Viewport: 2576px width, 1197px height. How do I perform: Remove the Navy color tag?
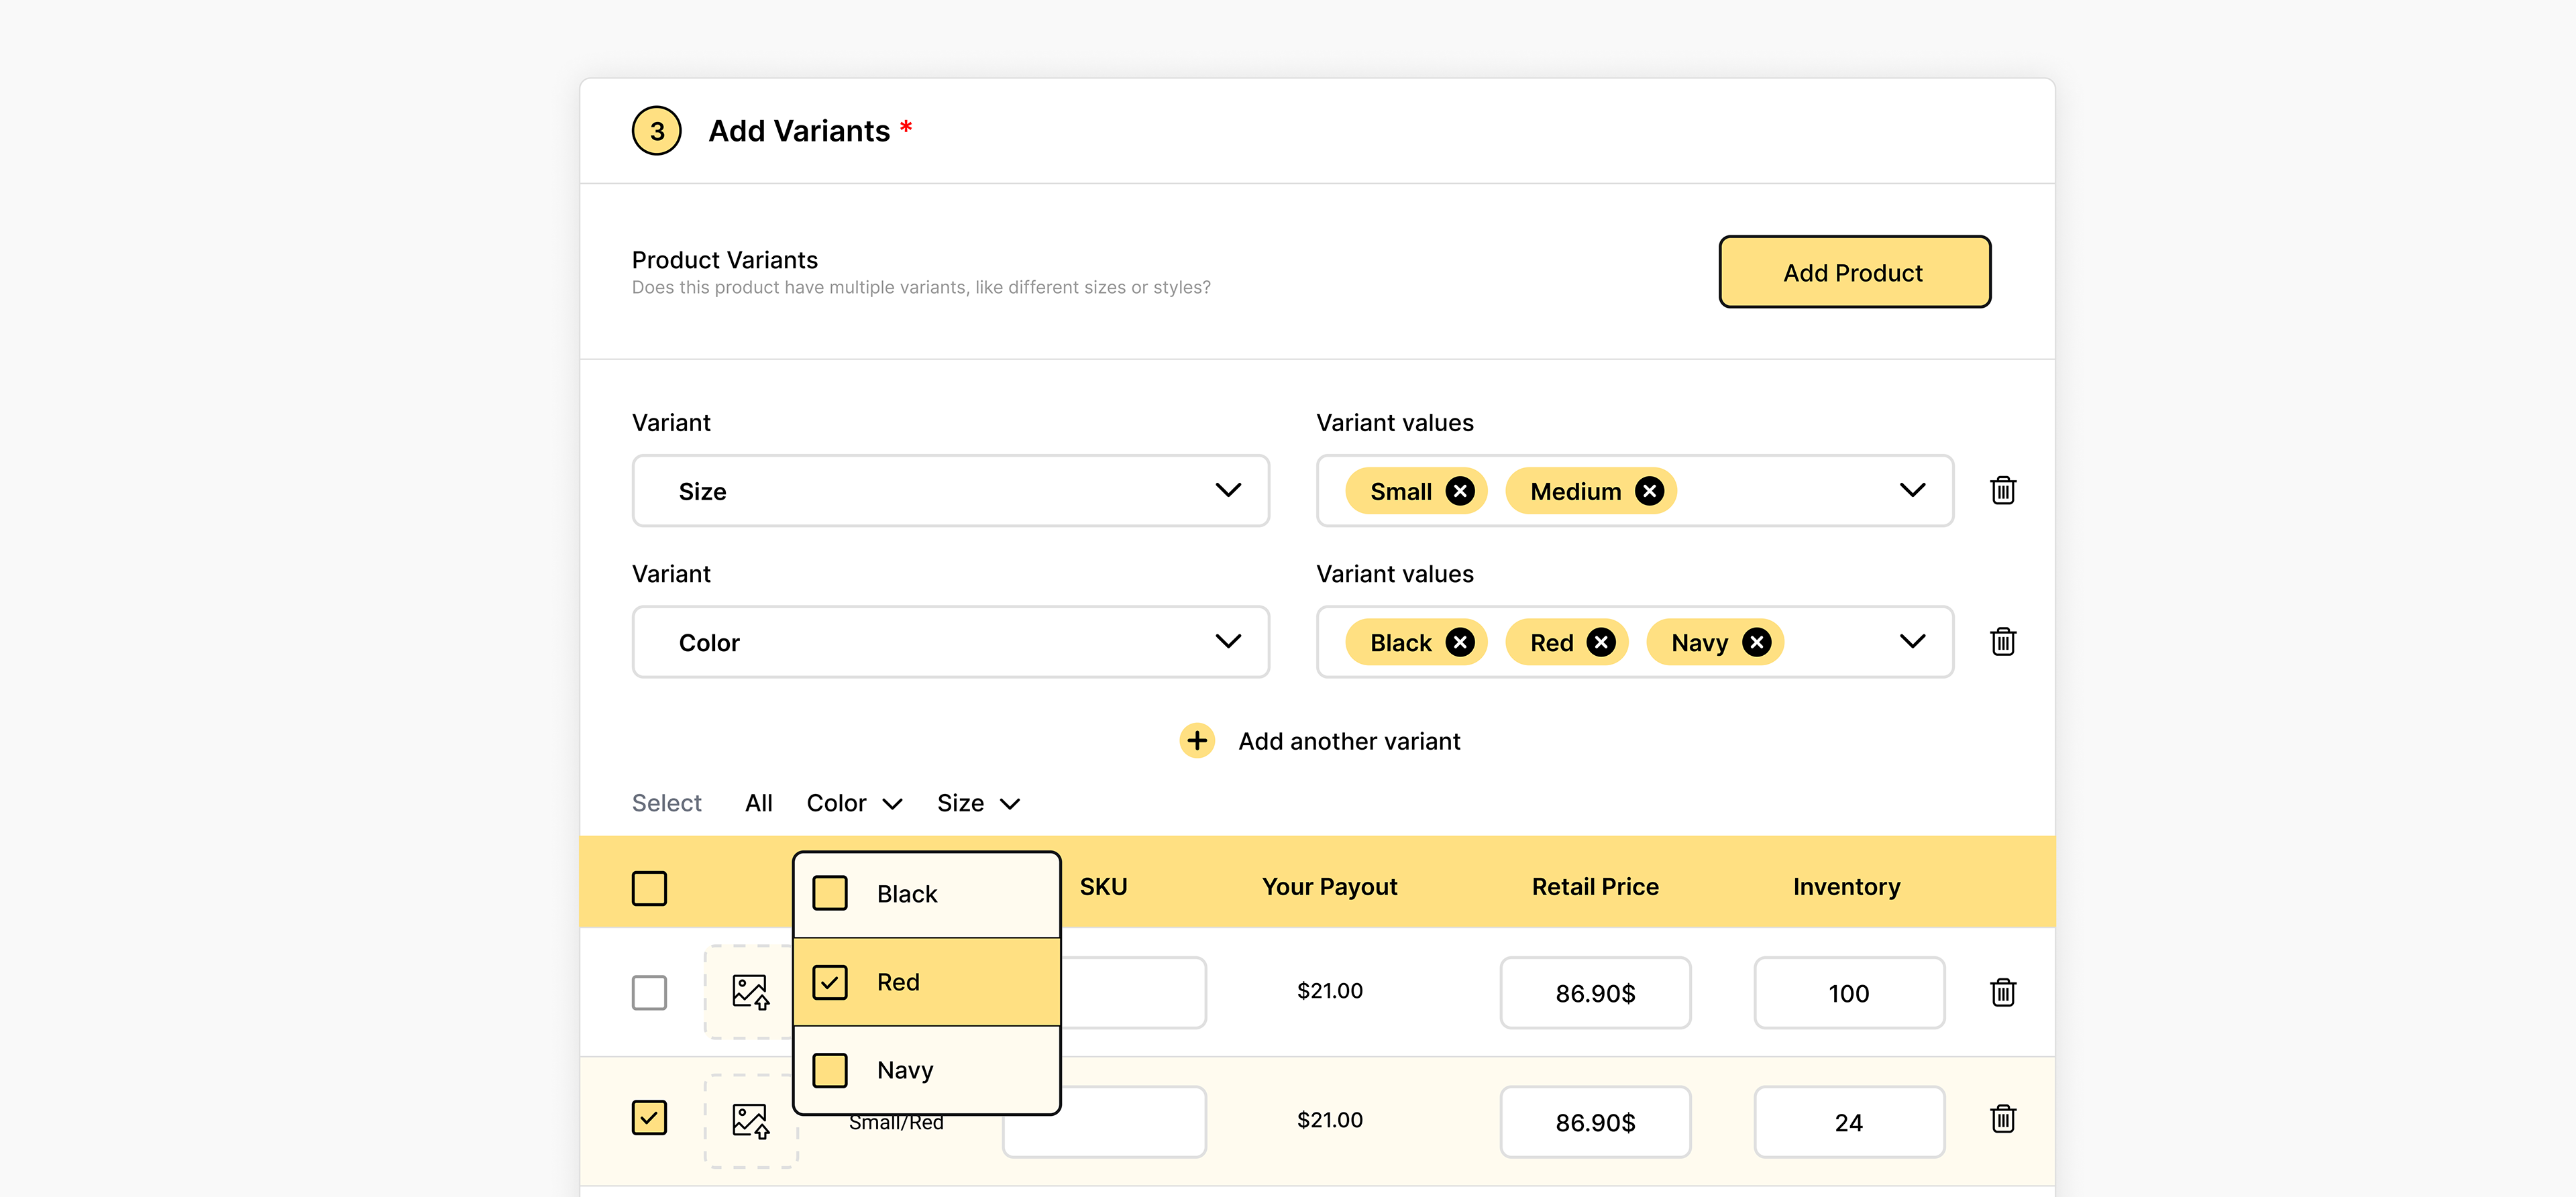(1756, 642)
